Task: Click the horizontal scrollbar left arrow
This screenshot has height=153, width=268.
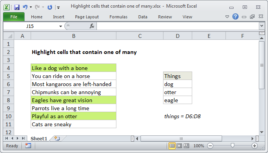Action: coord(137,138)
